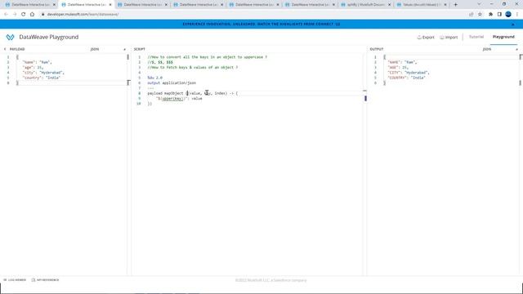Select the OUTPUT panel header

pos(377,49)
